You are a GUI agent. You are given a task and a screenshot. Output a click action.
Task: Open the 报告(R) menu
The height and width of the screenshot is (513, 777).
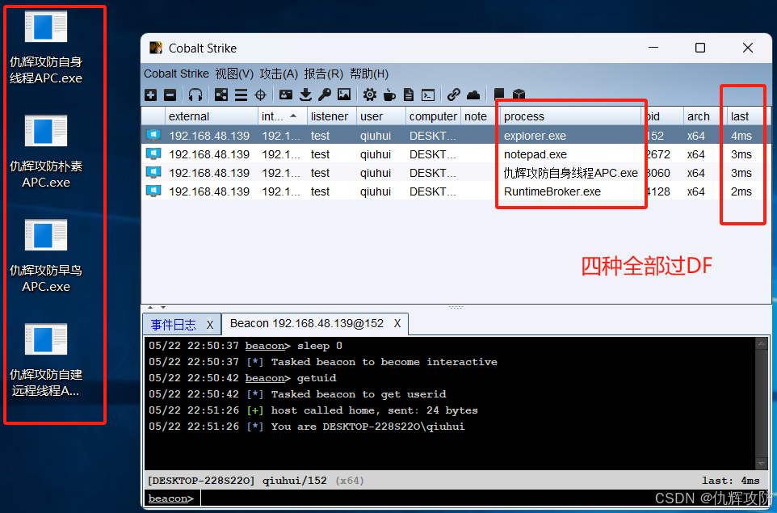coord(324,74)
